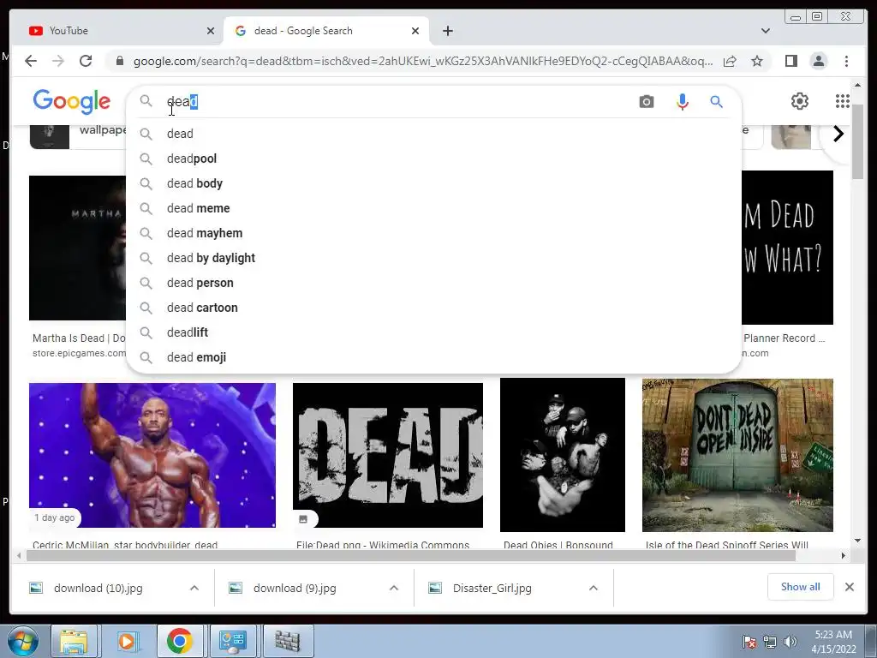Click the scrollbar down arrow
The height and width of the screenshot is (658, 877).
click(x=857, y=541)
